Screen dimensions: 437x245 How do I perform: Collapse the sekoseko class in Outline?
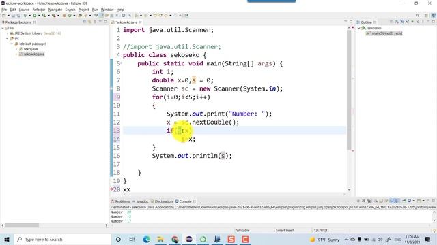point(359,28)
